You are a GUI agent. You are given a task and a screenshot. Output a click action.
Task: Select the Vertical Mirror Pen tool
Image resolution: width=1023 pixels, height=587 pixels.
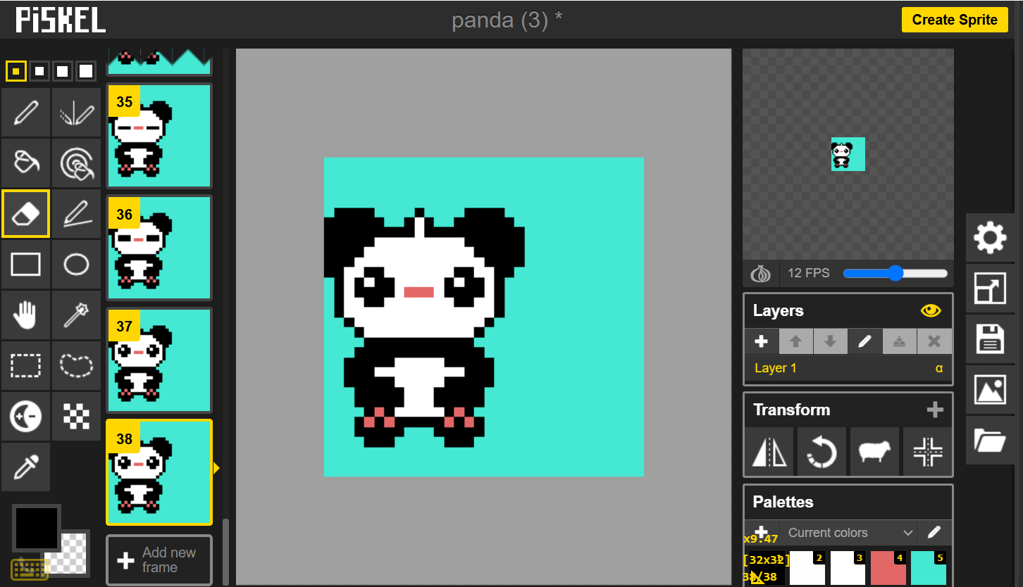coord(77,112)
